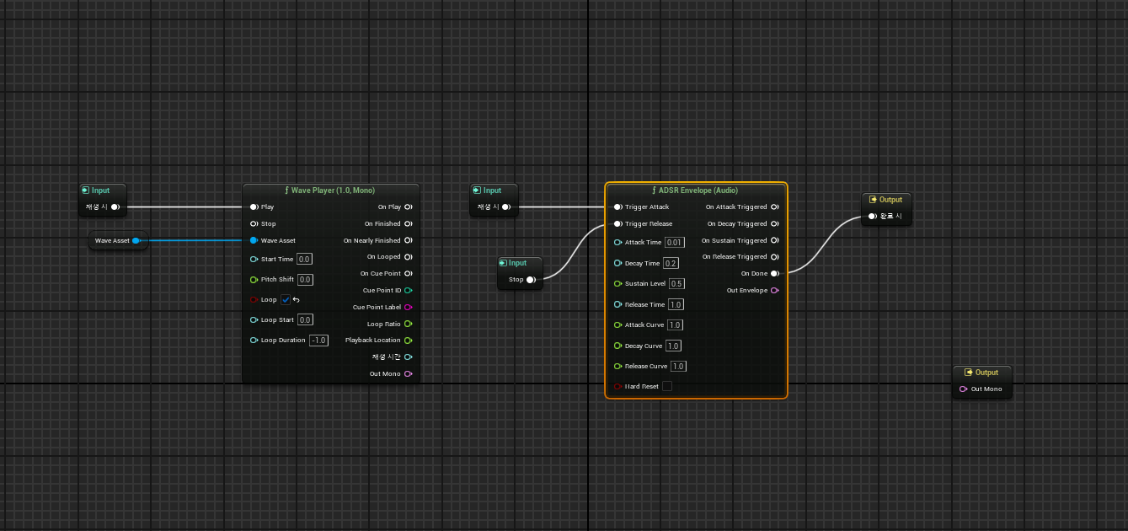The image size is (1128, 531).
Task: Click the Start Time value field
Action: pyautogui.click(x=305, y=259)
